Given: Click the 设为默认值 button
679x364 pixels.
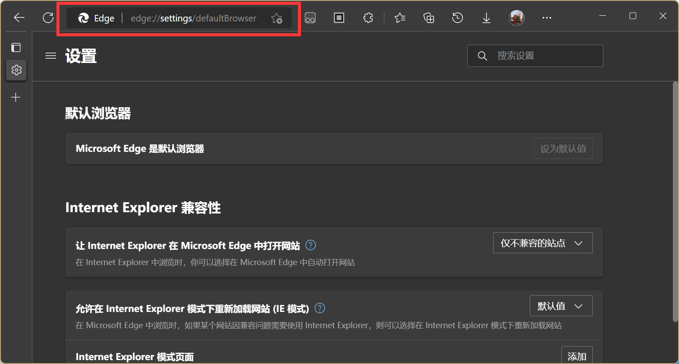Looking at the screenshot, I should [x=563, y=148].
